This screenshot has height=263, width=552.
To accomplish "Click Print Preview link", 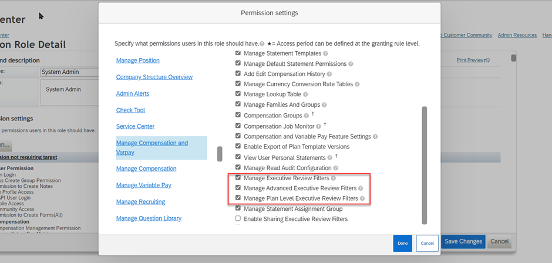I will (x=470, y=60).
